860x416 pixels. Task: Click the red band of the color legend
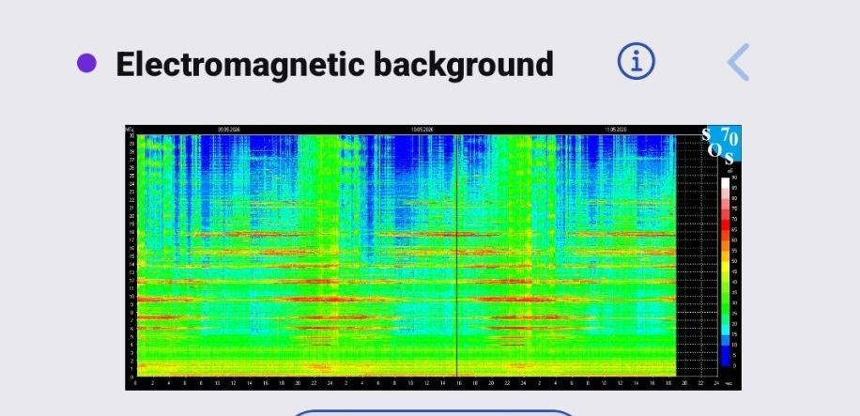tap(725, 225)
